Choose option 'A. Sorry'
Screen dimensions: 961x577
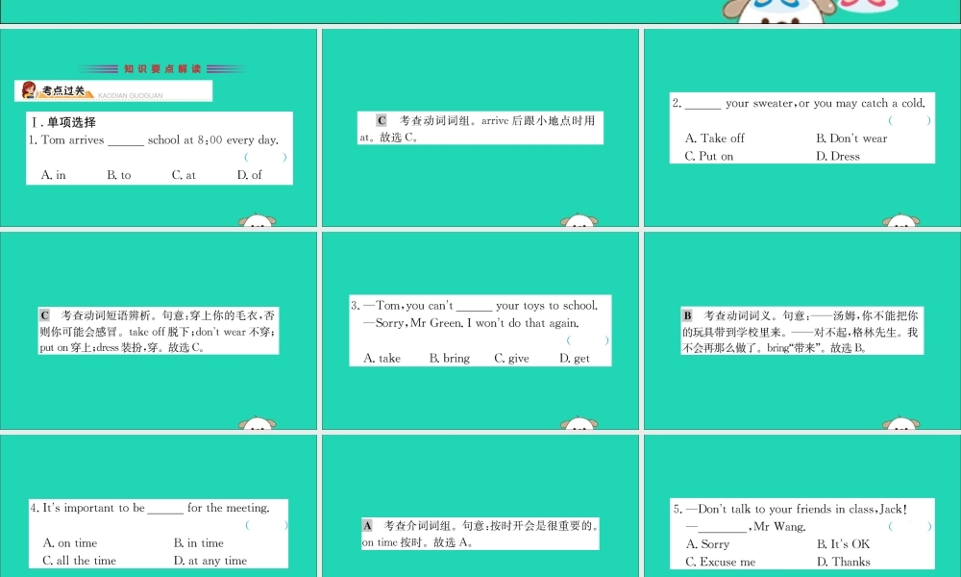[x=708, y=544]
